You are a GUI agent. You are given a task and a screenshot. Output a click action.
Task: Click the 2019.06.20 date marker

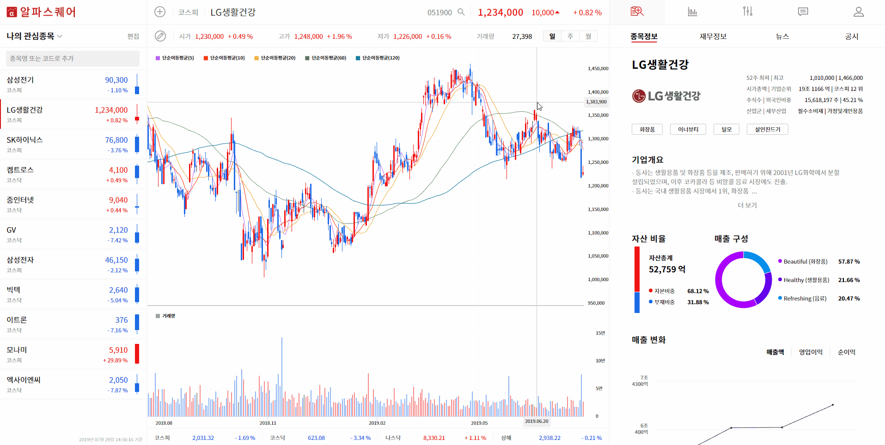point(537,421)
